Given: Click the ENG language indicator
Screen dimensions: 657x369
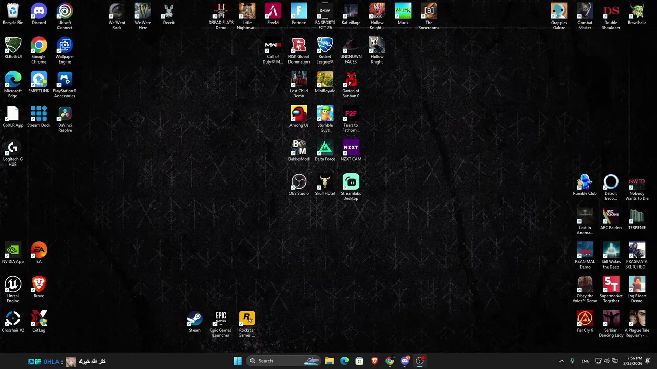Looking at the screenshot, I should pyautogui.click(x=585, y=361).
